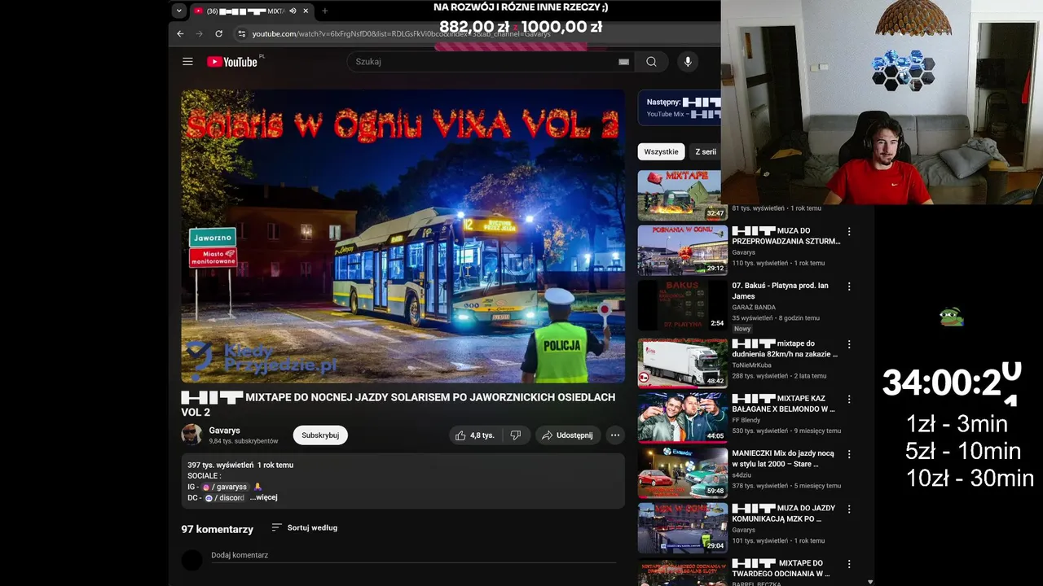
Task: Click the main video player
Action: pos(403,236)
